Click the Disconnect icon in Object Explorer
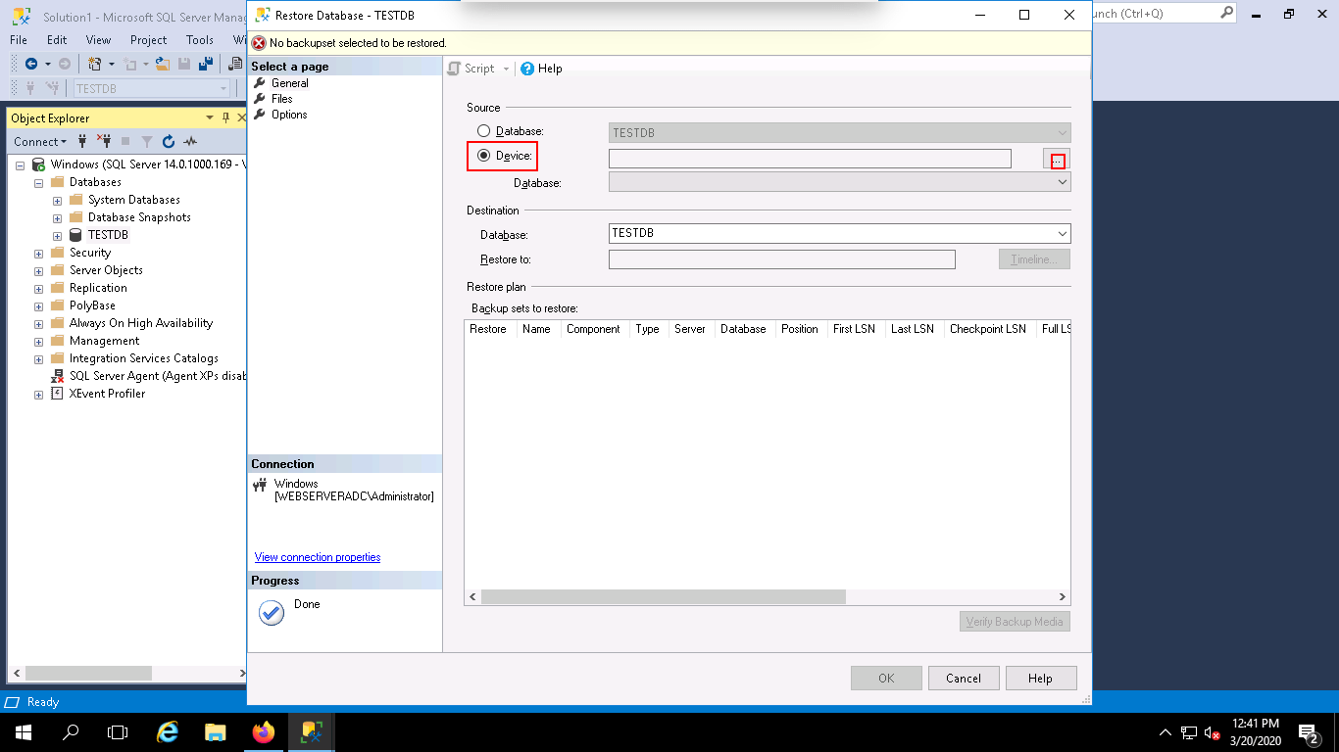1339x752 pixels. tap(105, 142)
